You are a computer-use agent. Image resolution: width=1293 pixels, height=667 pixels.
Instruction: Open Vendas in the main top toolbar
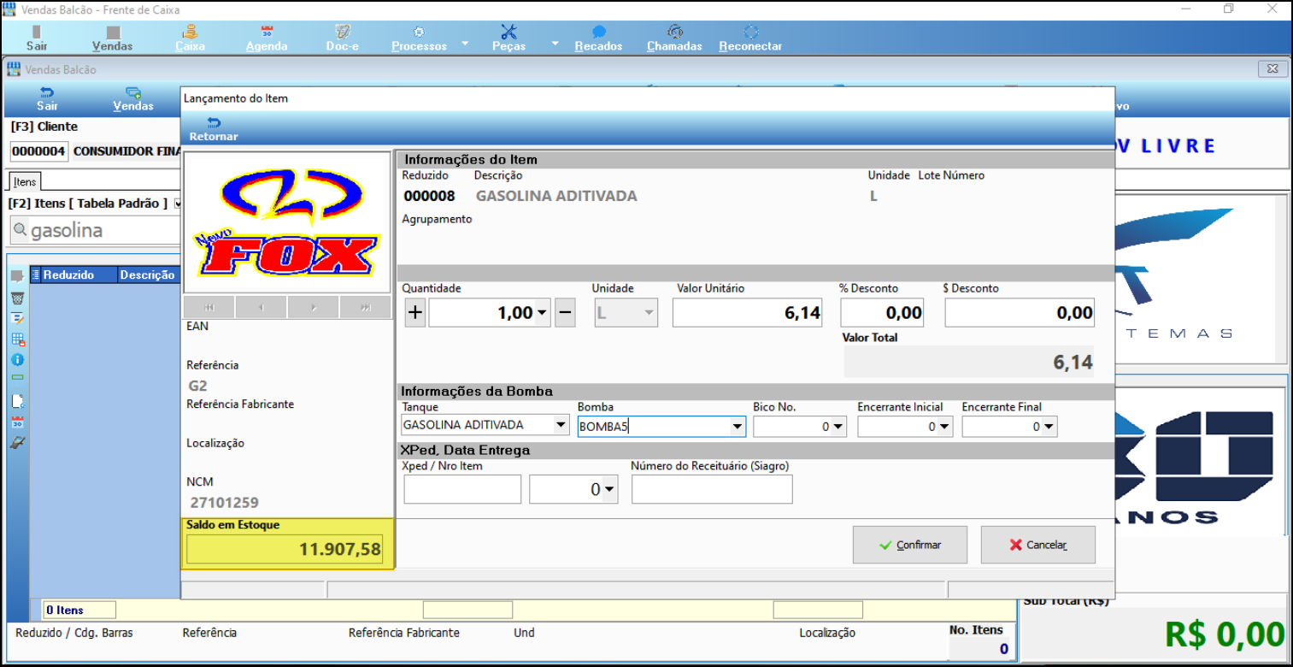pos(112,38)
